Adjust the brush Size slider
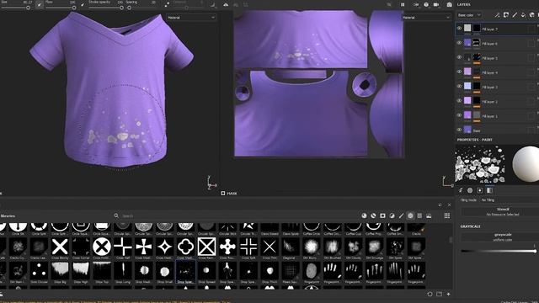 pyautogui.click(x=15, y=8)
